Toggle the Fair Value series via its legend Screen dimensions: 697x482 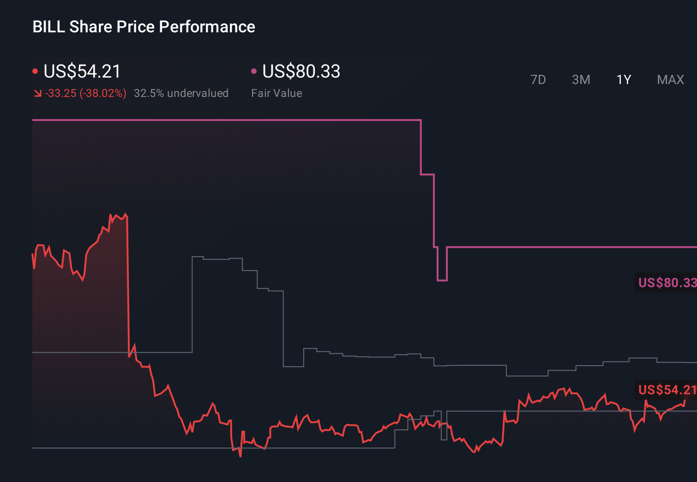point(300,72)
